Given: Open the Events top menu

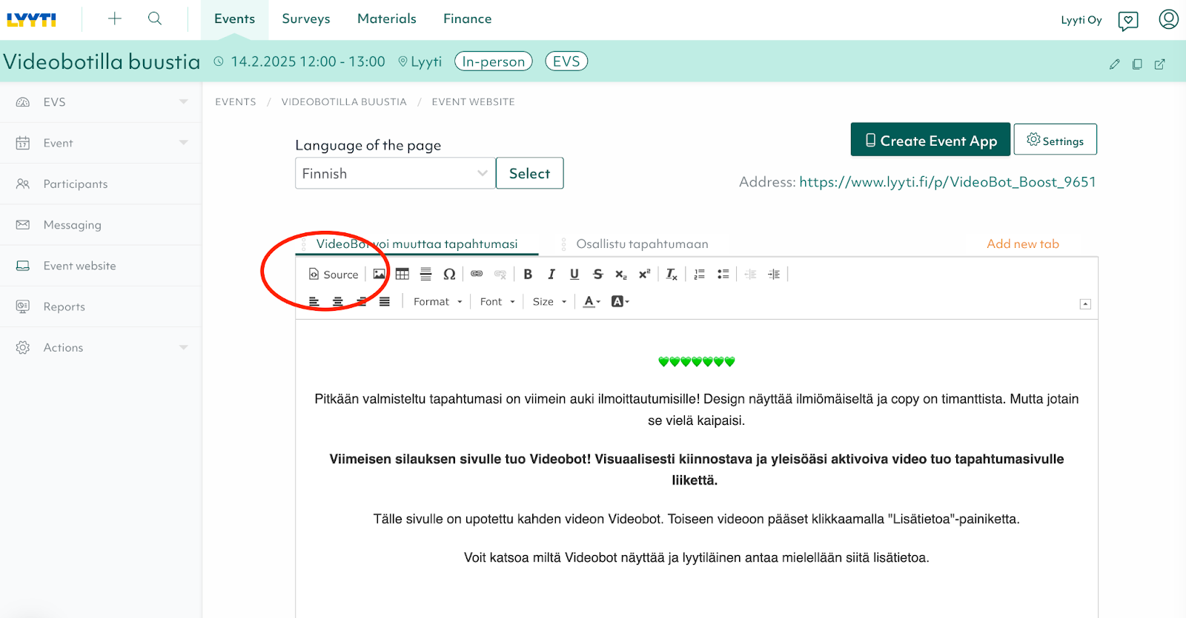Looking at the screenshot, I should click(x=234, y=19).
